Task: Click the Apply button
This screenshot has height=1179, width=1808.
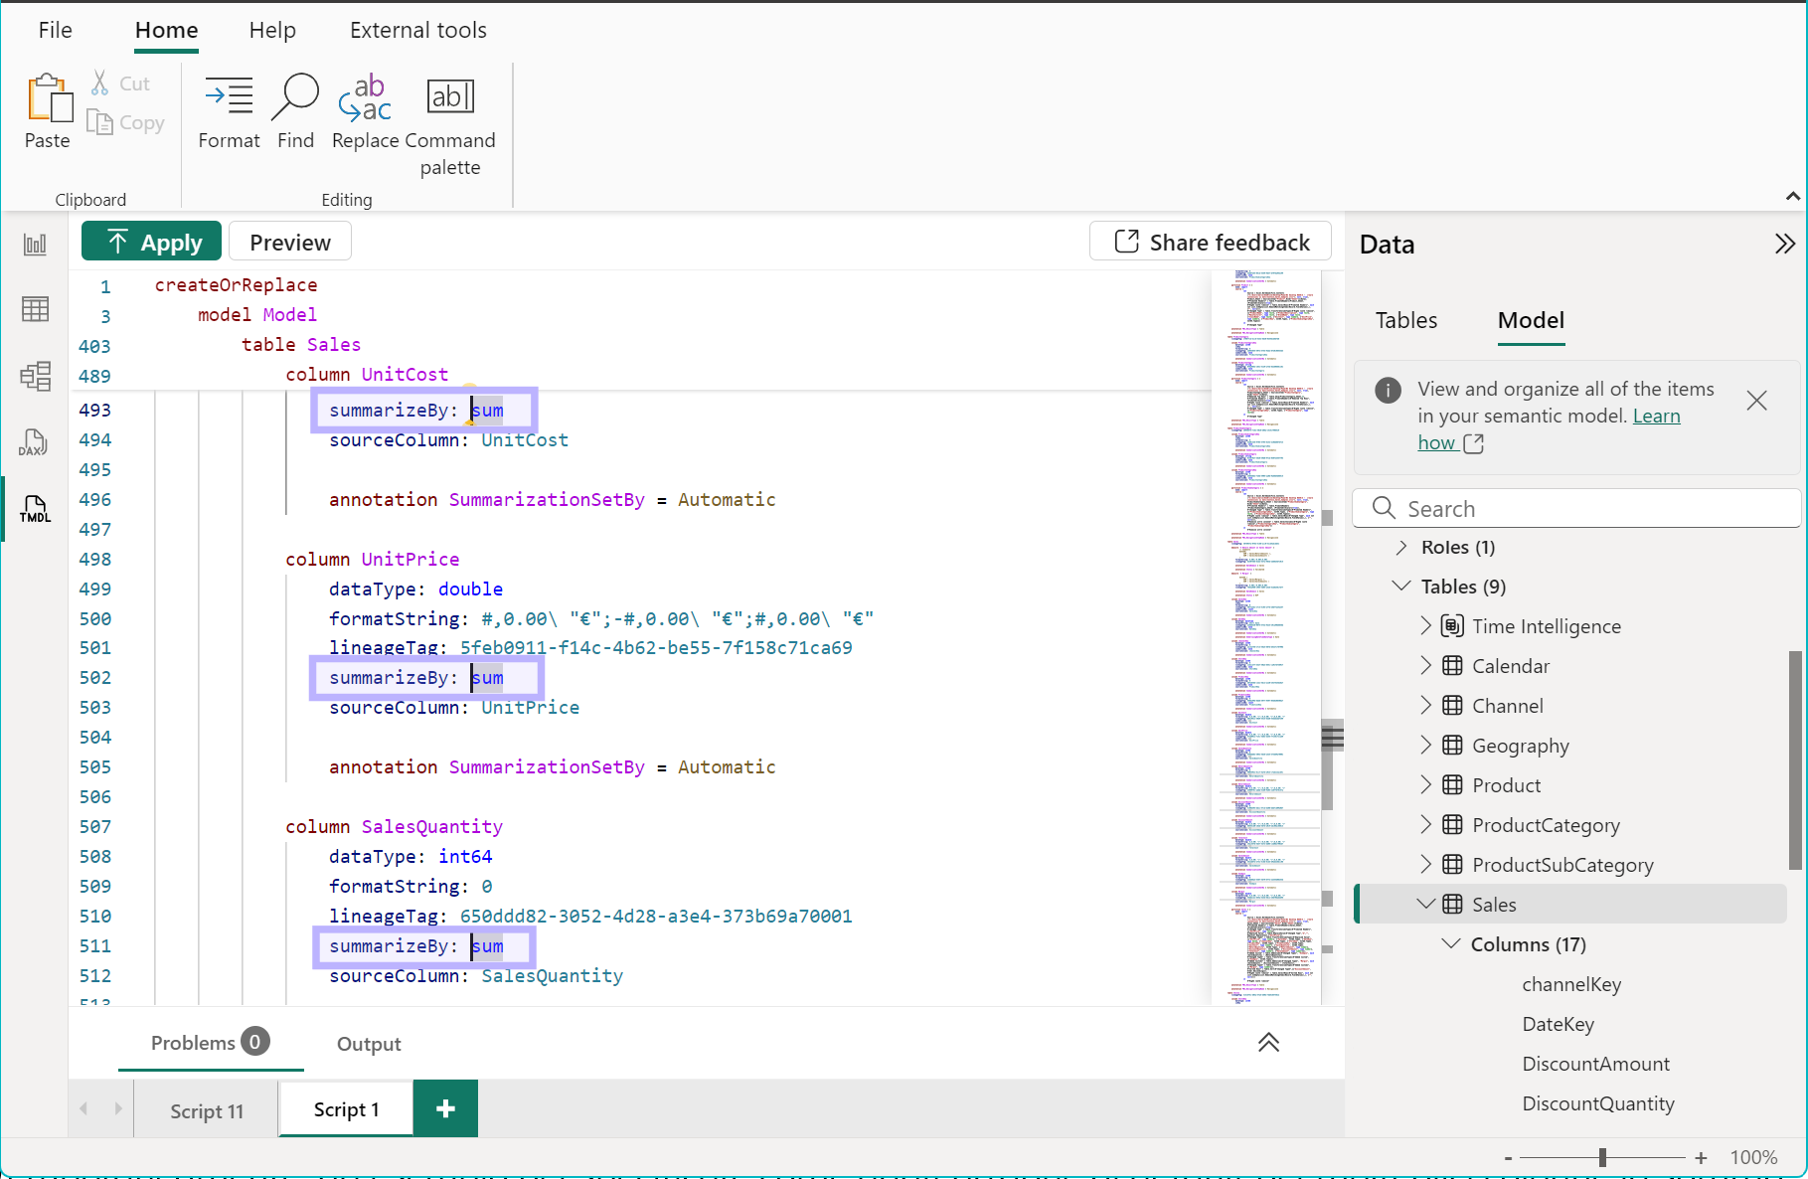Action: (151, 242)
